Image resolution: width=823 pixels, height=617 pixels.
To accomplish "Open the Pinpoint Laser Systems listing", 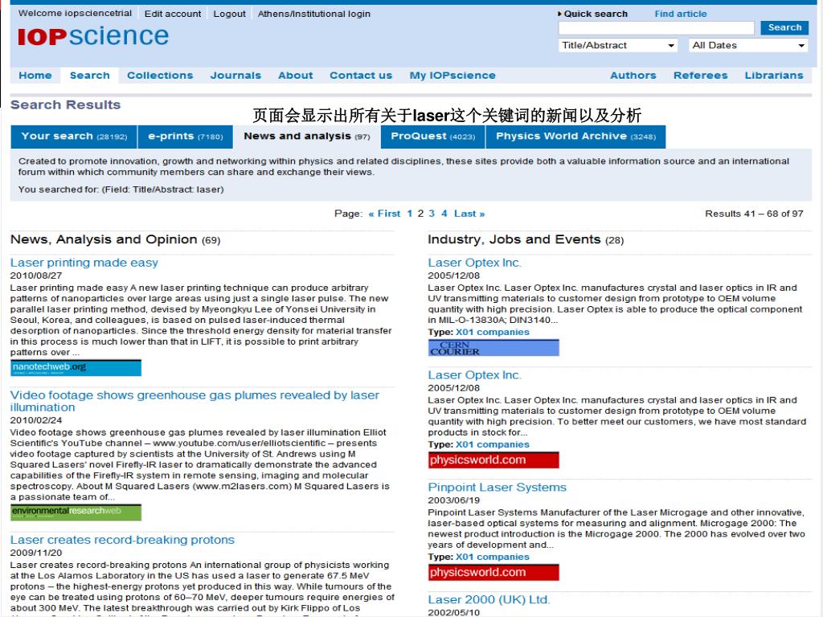I will pyautogui.click(x=497, y=488).
